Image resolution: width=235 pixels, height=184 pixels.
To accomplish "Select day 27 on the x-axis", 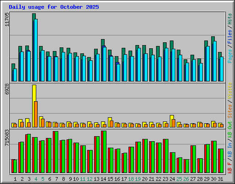I will [x=193, y=179].
